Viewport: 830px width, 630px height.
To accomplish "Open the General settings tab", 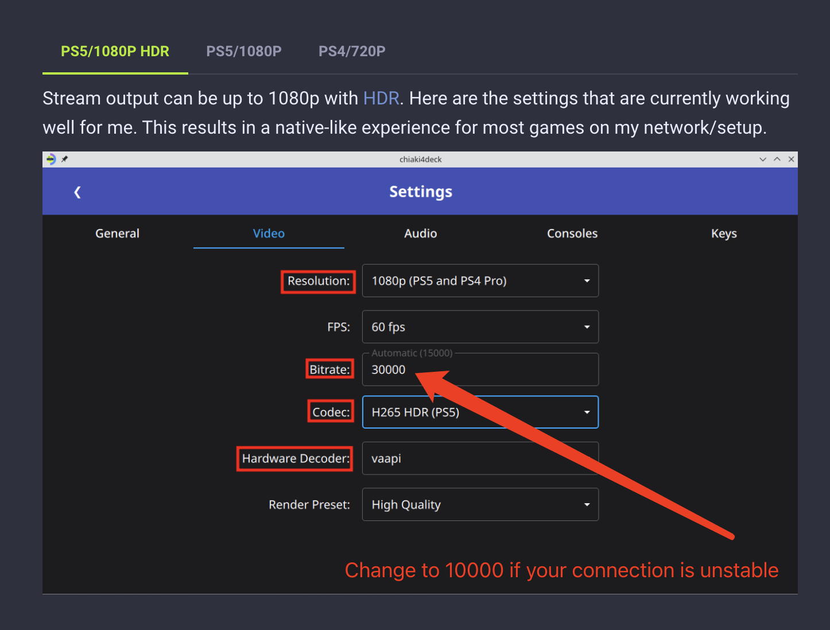I will (x=118, y=234).
